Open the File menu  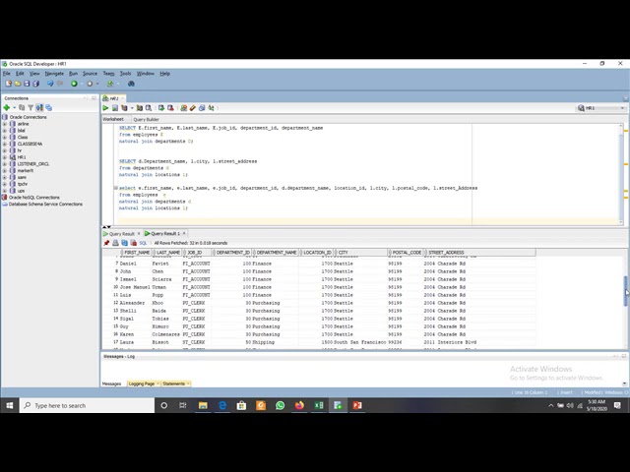click(7, 74)
